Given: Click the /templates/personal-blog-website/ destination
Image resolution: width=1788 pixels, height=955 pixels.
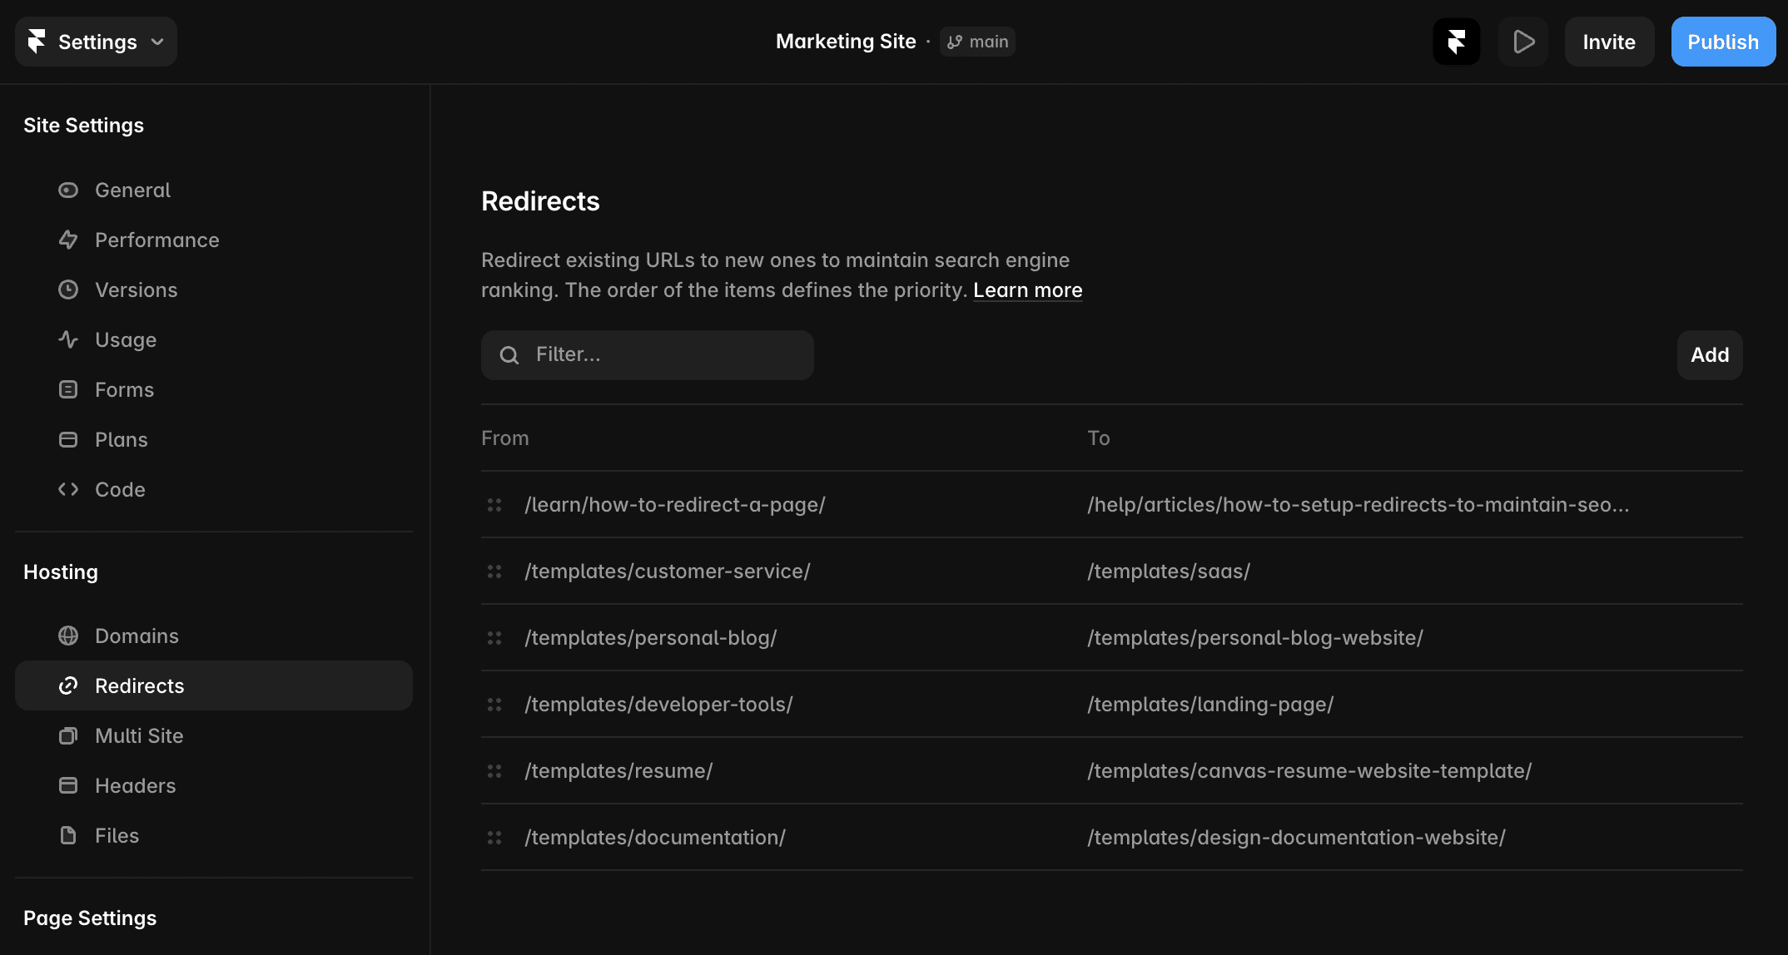Looking at the screenshot, I should pyautogui.click(x=1255, y=638).
